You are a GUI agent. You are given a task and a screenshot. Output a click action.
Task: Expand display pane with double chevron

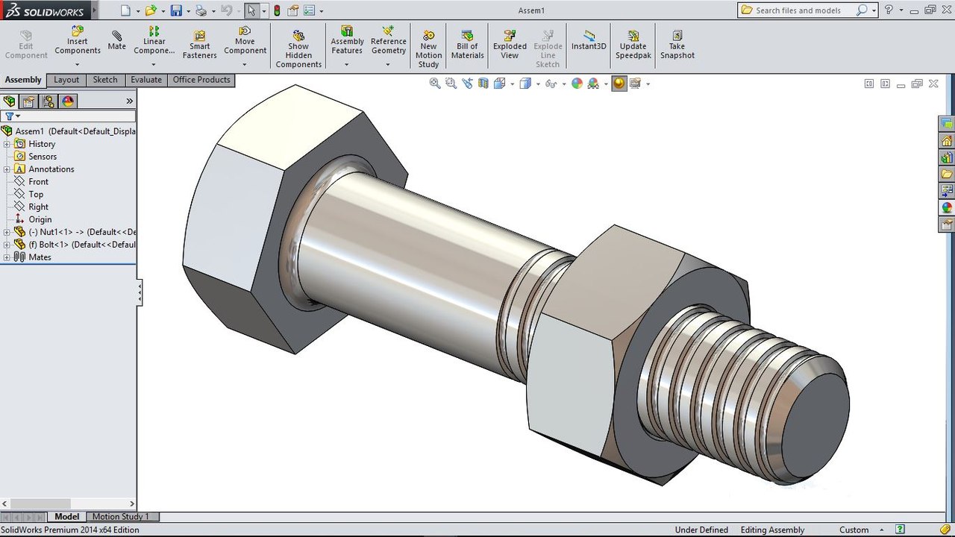point(129,101)
